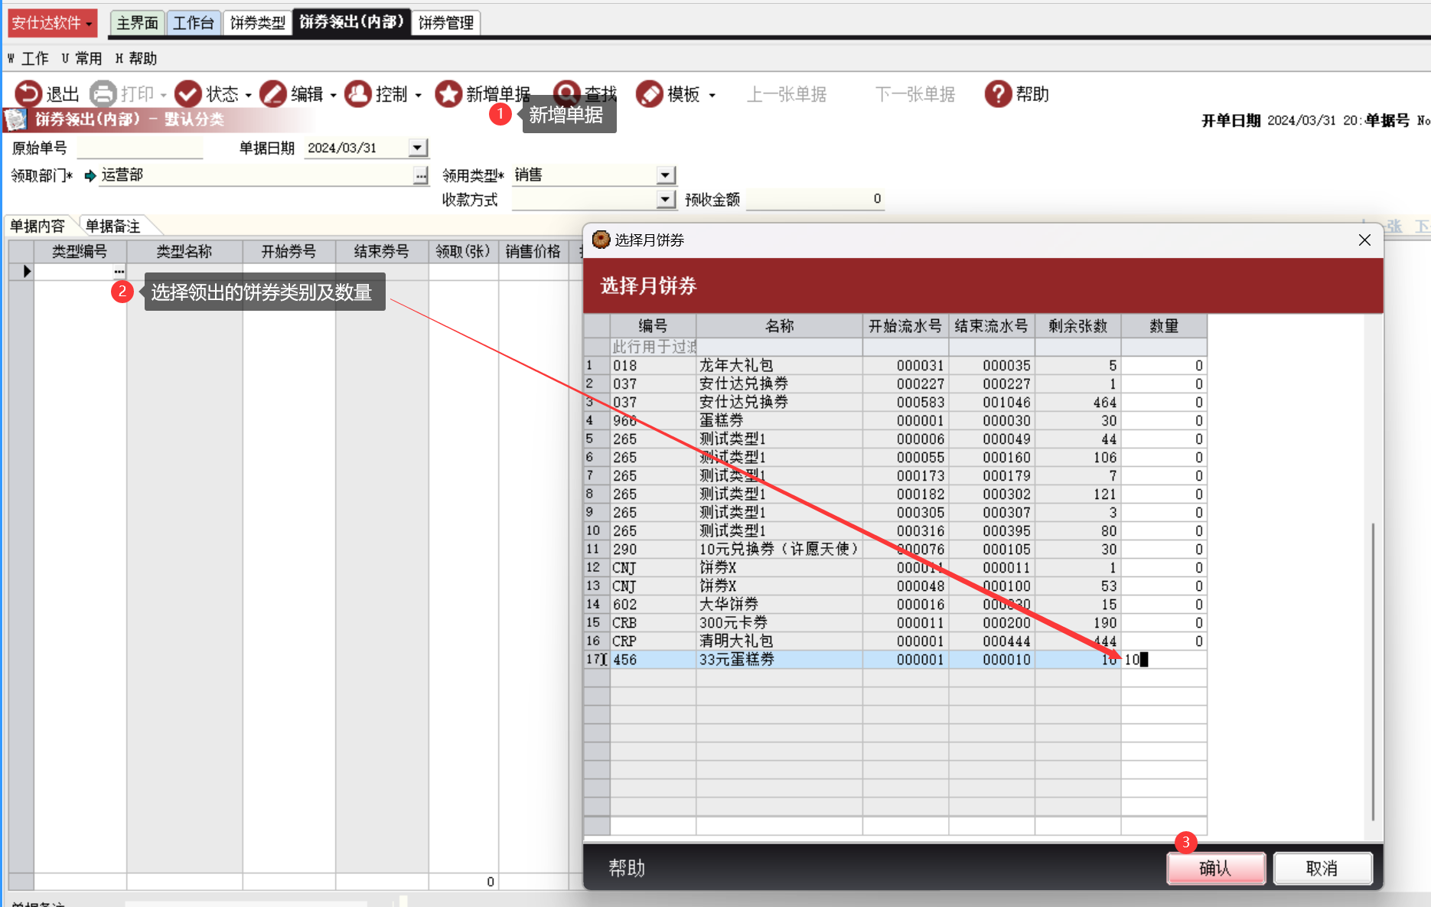Click the 结束流水号 column header
The height and width of the screenshot is (907, 1431).
[x=992, y=326]
